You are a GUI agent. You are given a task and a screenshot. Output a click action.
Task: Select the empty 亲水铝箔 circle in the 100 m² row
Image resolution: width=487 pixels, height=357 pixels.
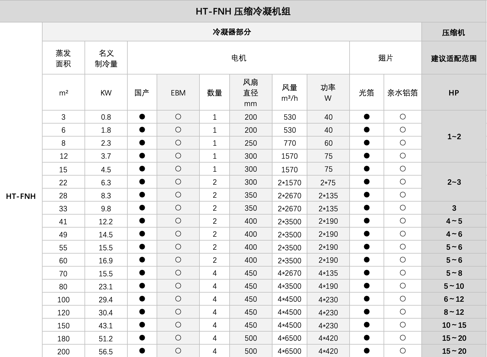coord(402,299)
